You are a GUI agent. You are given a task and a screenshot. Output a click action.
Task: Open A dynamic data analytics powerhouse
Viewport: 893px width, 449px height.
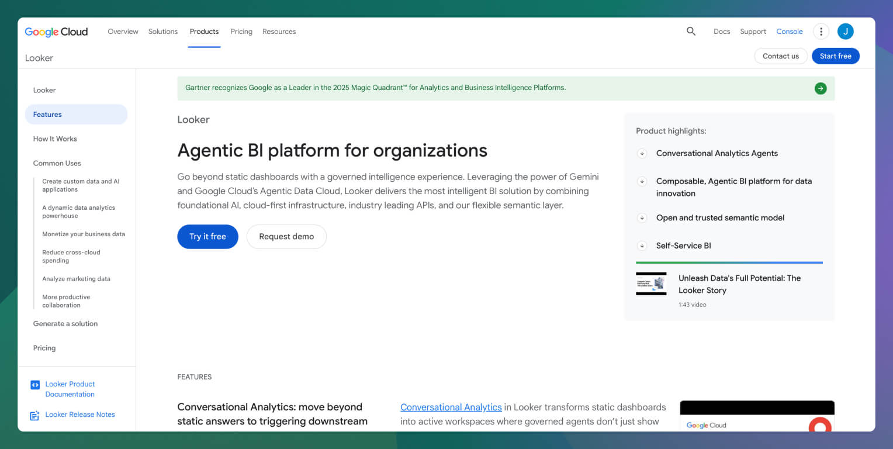pyautogui.click(x=78, y=212)
